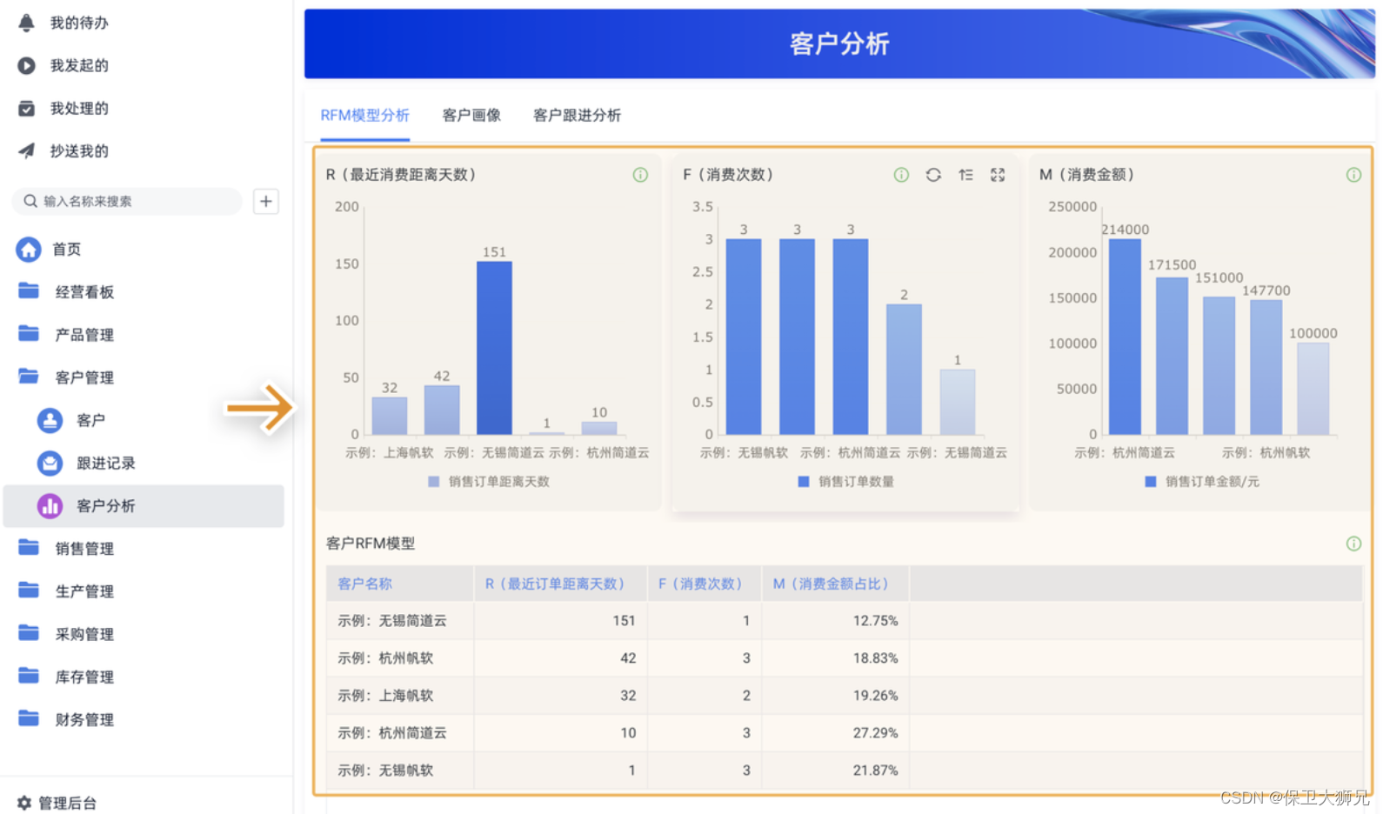Open 我处理的 menu item
Screen dimensions: 1383x814
pyautogui.click(x=79, y=108)
